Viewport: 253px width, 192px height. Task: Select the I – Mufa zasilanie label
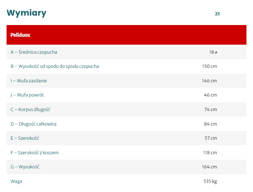[29, 81]
